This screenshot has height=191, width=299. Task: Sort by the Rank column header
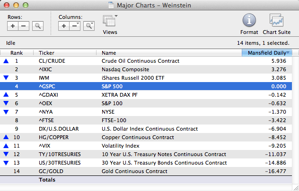pos(17,53)
